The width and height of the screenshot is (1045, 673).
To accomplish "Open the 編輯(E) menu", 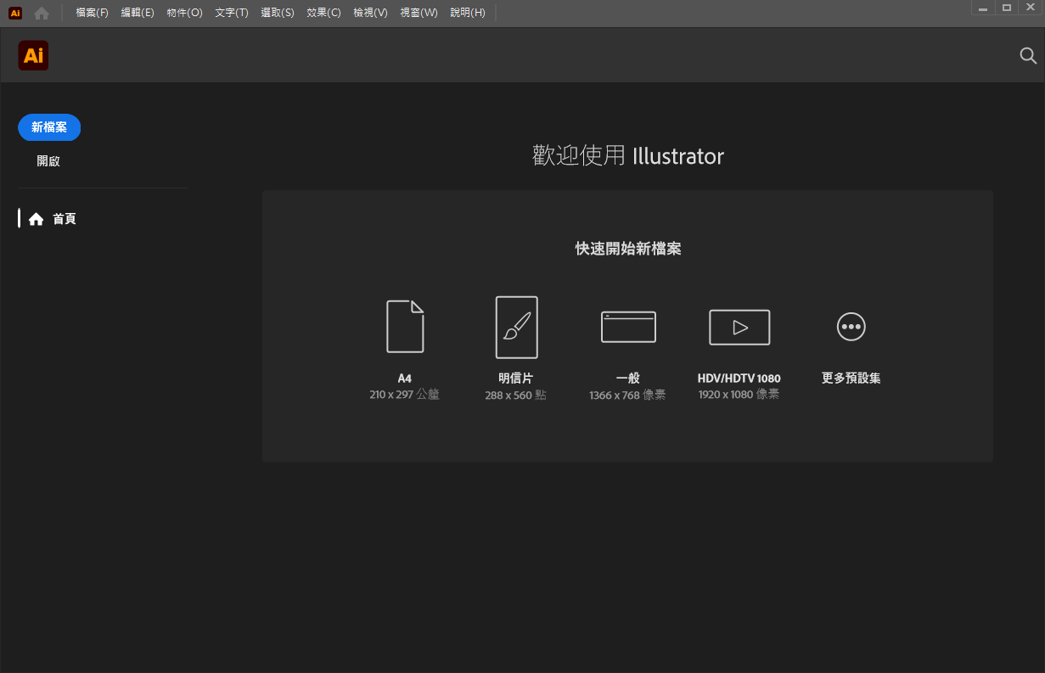I will pyautogui.click(x=138, y=13).
